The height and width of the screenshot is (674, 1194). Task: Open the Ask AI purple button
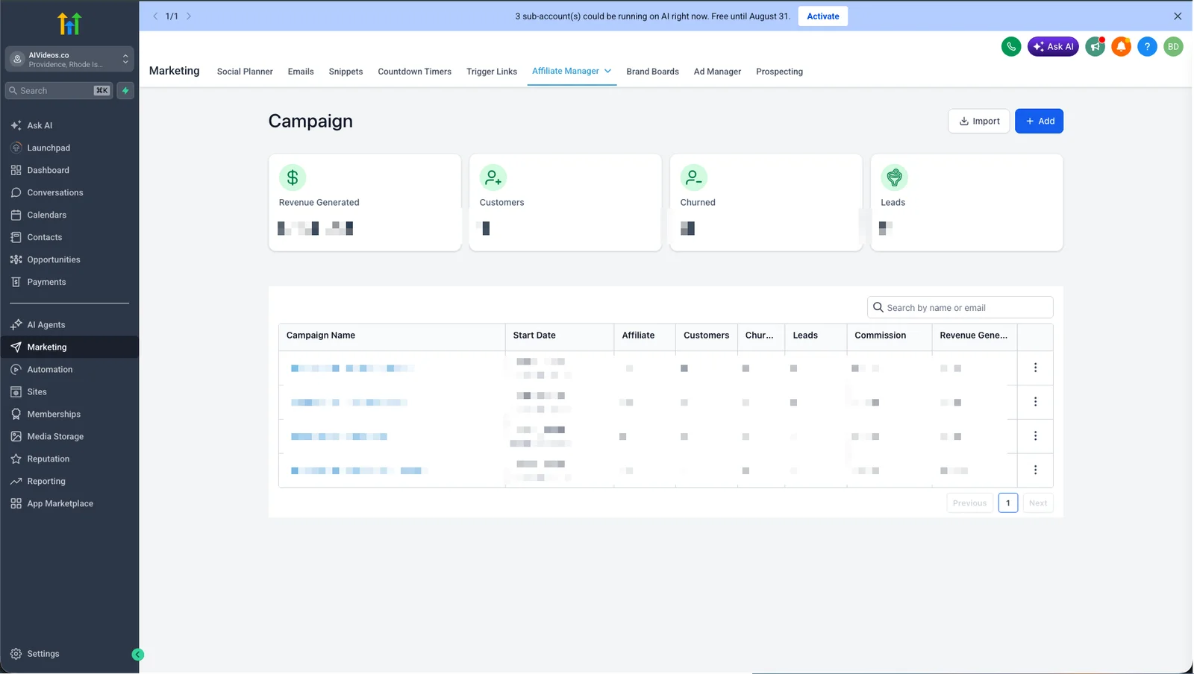[x=1053, y=46]
